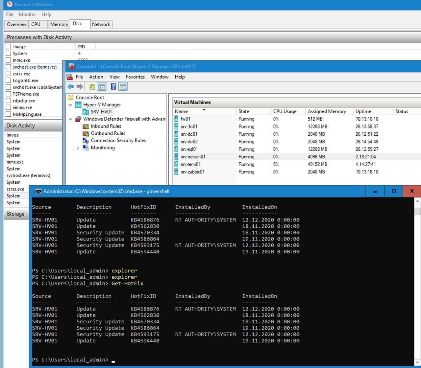Check the svchost.exe (termsvcs) checkbox
Viewport: 421px width, 368px height.
pos(9,67)
